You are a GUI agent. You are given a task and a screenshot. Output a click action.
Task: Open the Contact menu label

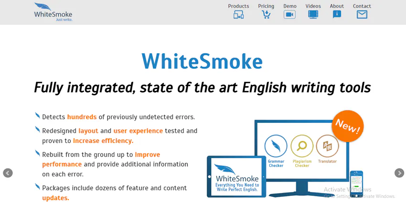[362, 6]
